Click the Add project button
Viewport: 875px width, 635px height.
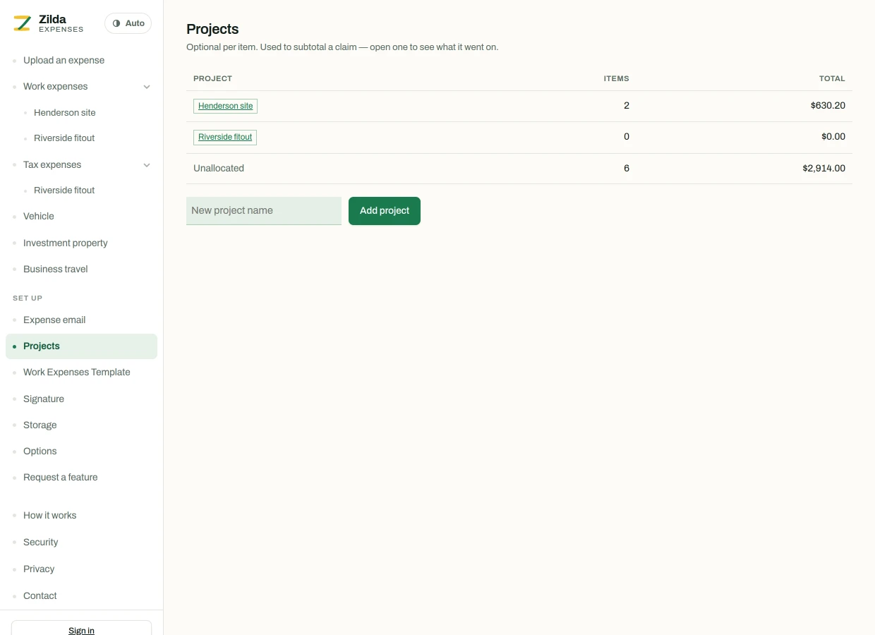click(x=385, y=211)
